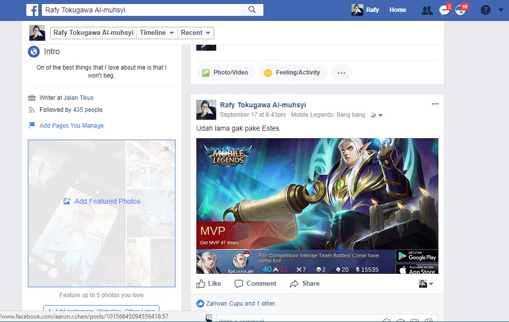This screenshot has width=509, height=322.
Task: Open the Recent filter dropdown
Action: [x=195, y=32]
